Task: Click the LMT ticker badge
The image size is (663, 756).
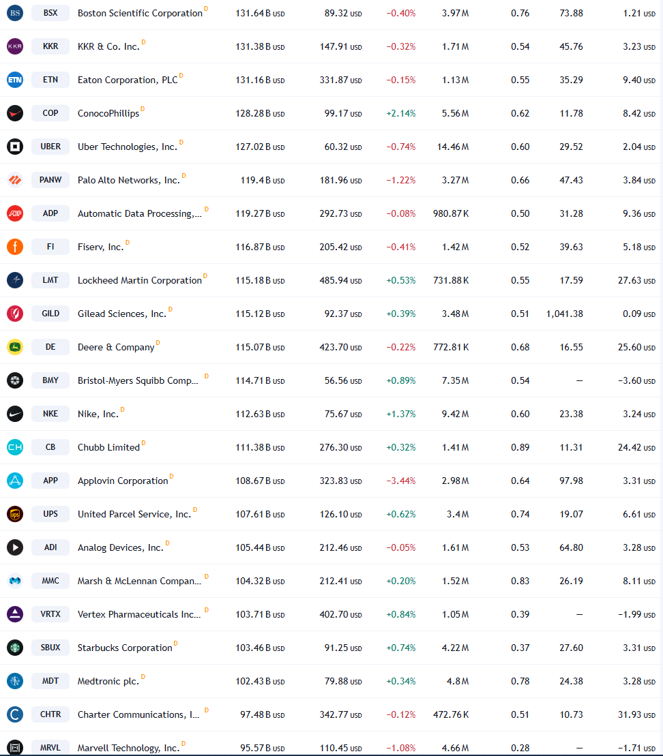Action: [50, 280]
